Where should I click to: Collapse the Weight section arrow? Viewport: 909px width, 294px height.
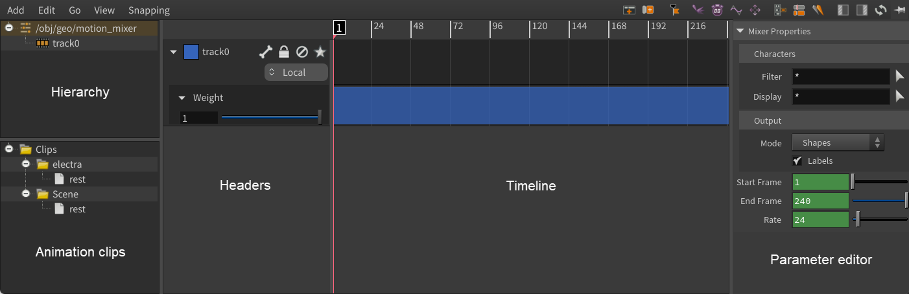(x=182, y=98)
